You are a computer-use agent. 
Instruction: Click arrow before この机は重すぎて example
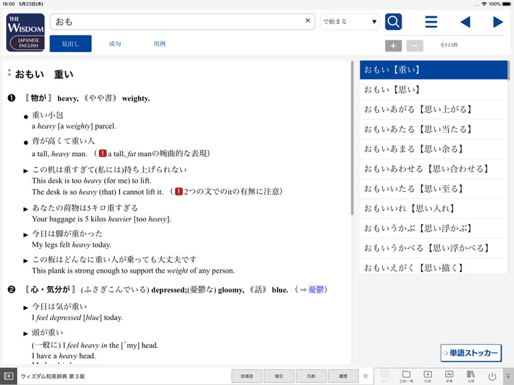coord(25,171)
